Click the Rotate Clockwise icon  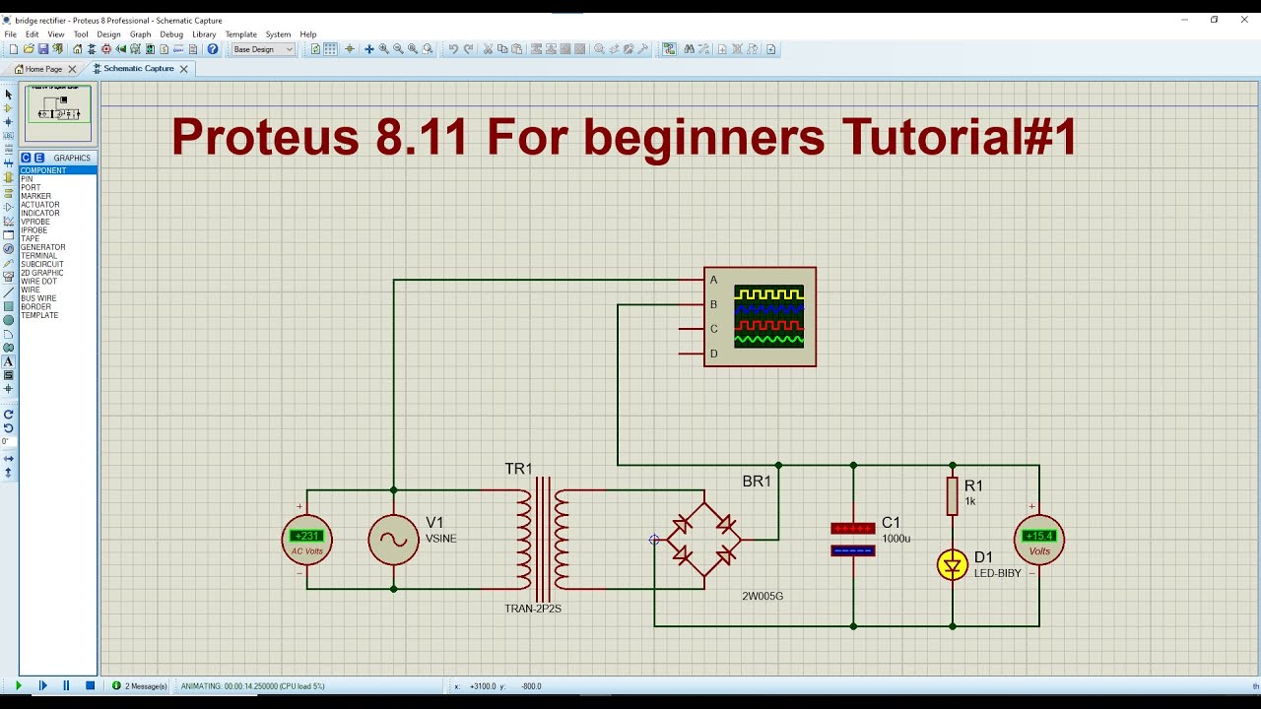pos(9,416)
